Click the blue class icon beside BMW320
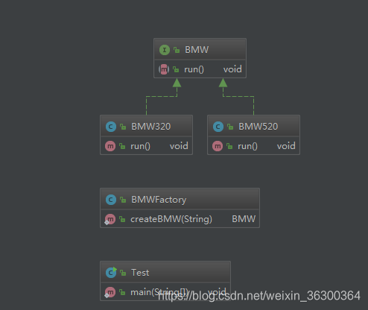The height and width of the screenshot is (310, 368). point(111,127)
